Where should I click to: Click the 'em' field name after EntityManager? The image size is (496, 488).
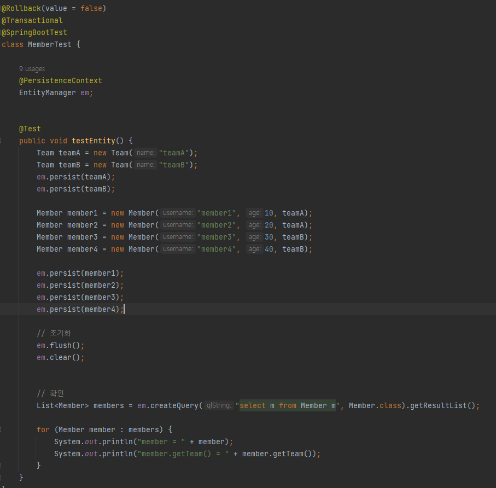pyautogui.click(x=85, y=92)
